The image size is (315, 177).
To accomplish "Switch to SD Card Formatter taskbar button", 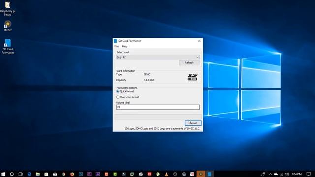I will pyautogui.click(x=209, y=174).
